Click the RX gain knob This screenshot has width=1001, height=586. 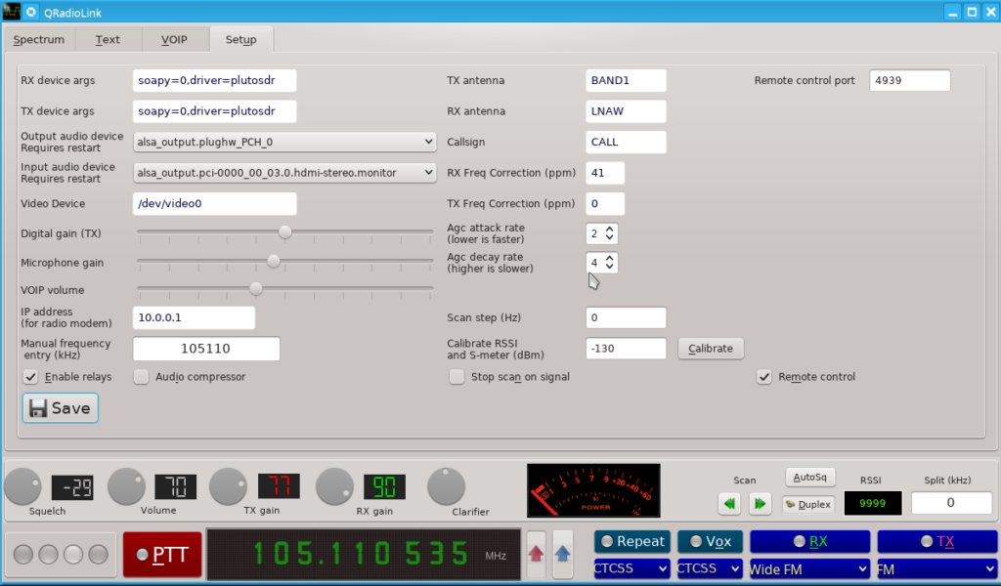[334, 486]
